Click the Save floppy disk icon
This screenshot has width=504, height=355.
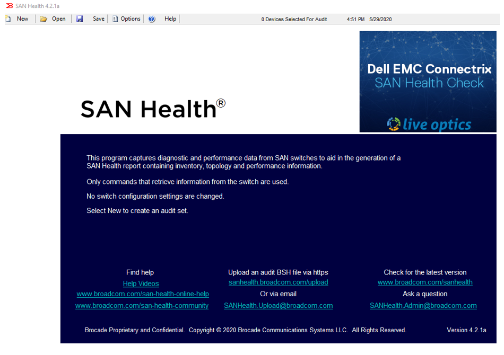pyautogui.click(x=80, y=19)
